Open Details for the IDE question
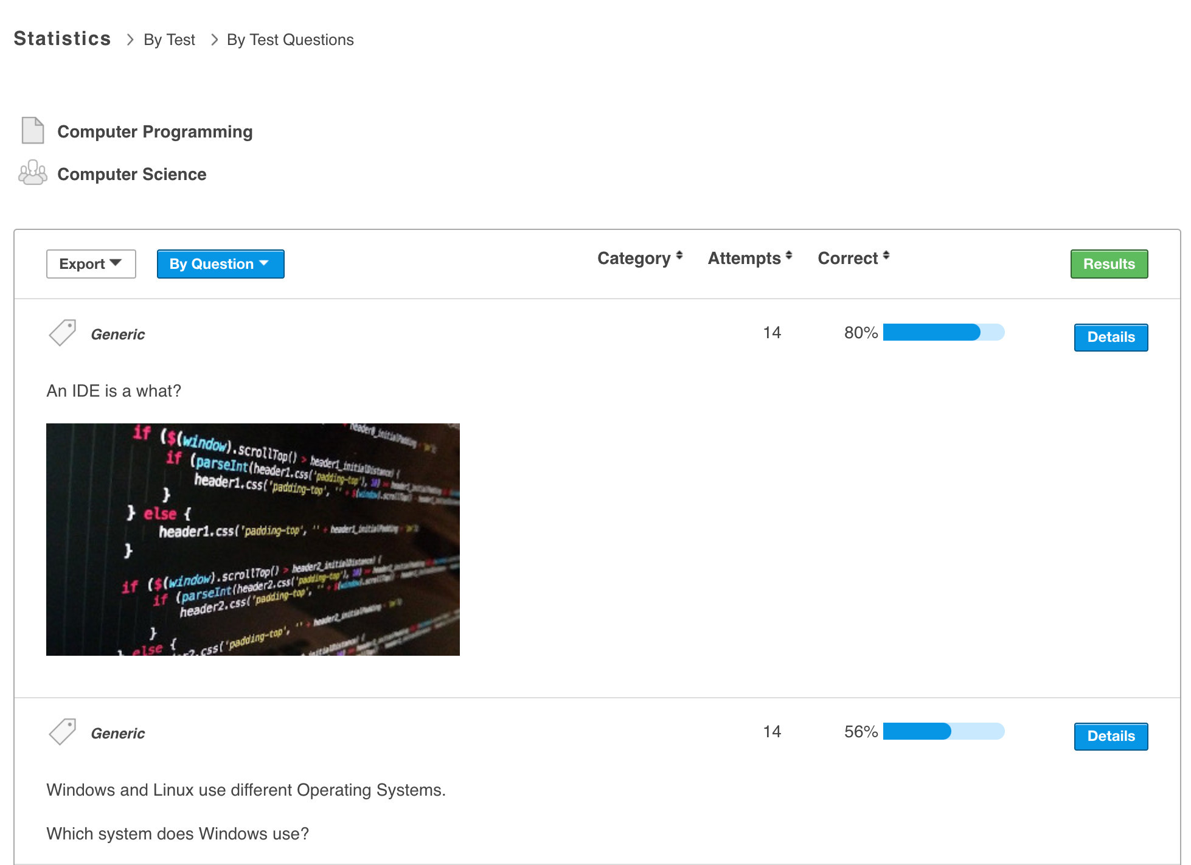1191x865 pixels. (1110, 337)
